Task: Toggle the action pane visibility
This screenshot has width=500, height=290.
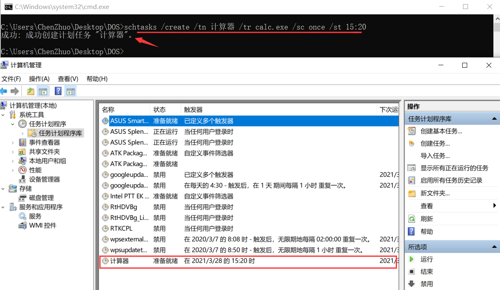Action: [x=70, y=91]
